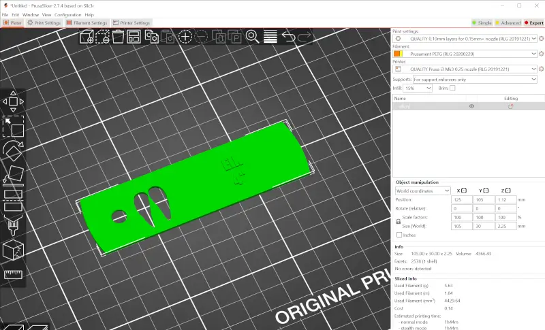Click Position Z input field
The width and height of the screenshot is (545, 330).
pos(505,200)
